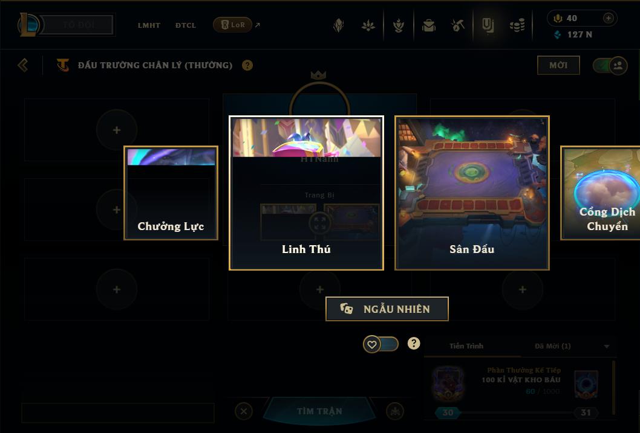Click the Clash trophy icon
This screenshot has width=640, height=433.
click(x=399, y=25)
